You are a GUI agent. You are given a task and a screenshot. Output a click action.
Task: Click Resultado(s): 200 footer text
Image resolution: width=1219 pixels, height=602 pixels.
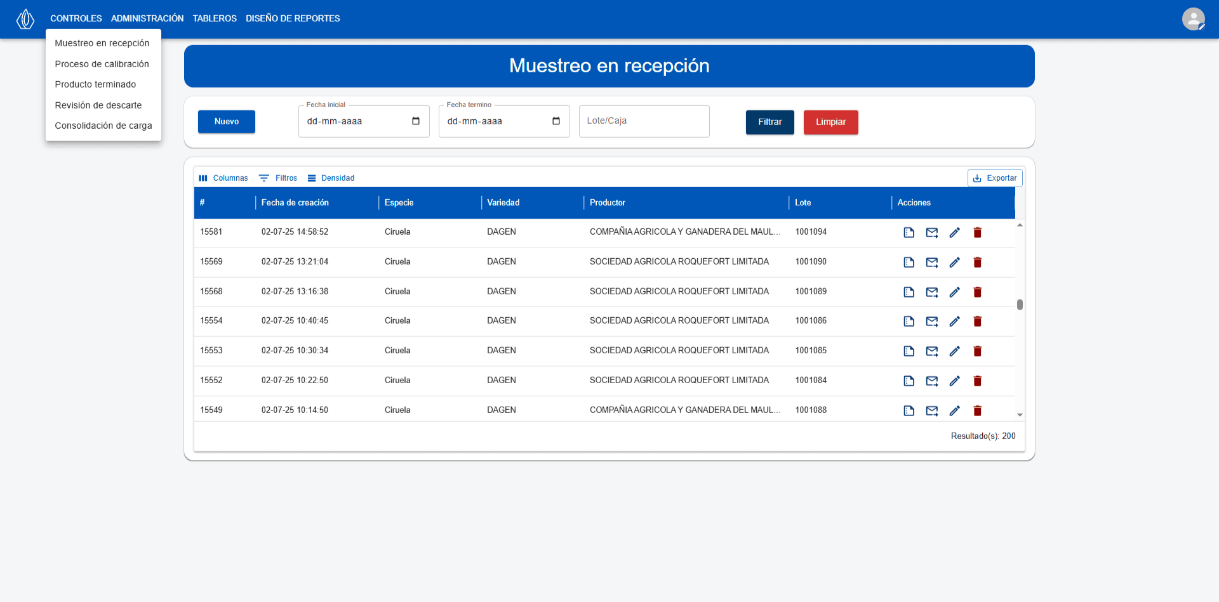click(983, 436)
